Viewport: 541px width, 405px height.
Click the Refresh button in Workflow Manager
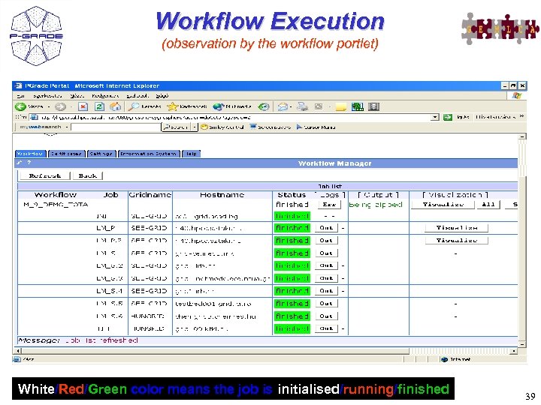[x=45, y=176]
